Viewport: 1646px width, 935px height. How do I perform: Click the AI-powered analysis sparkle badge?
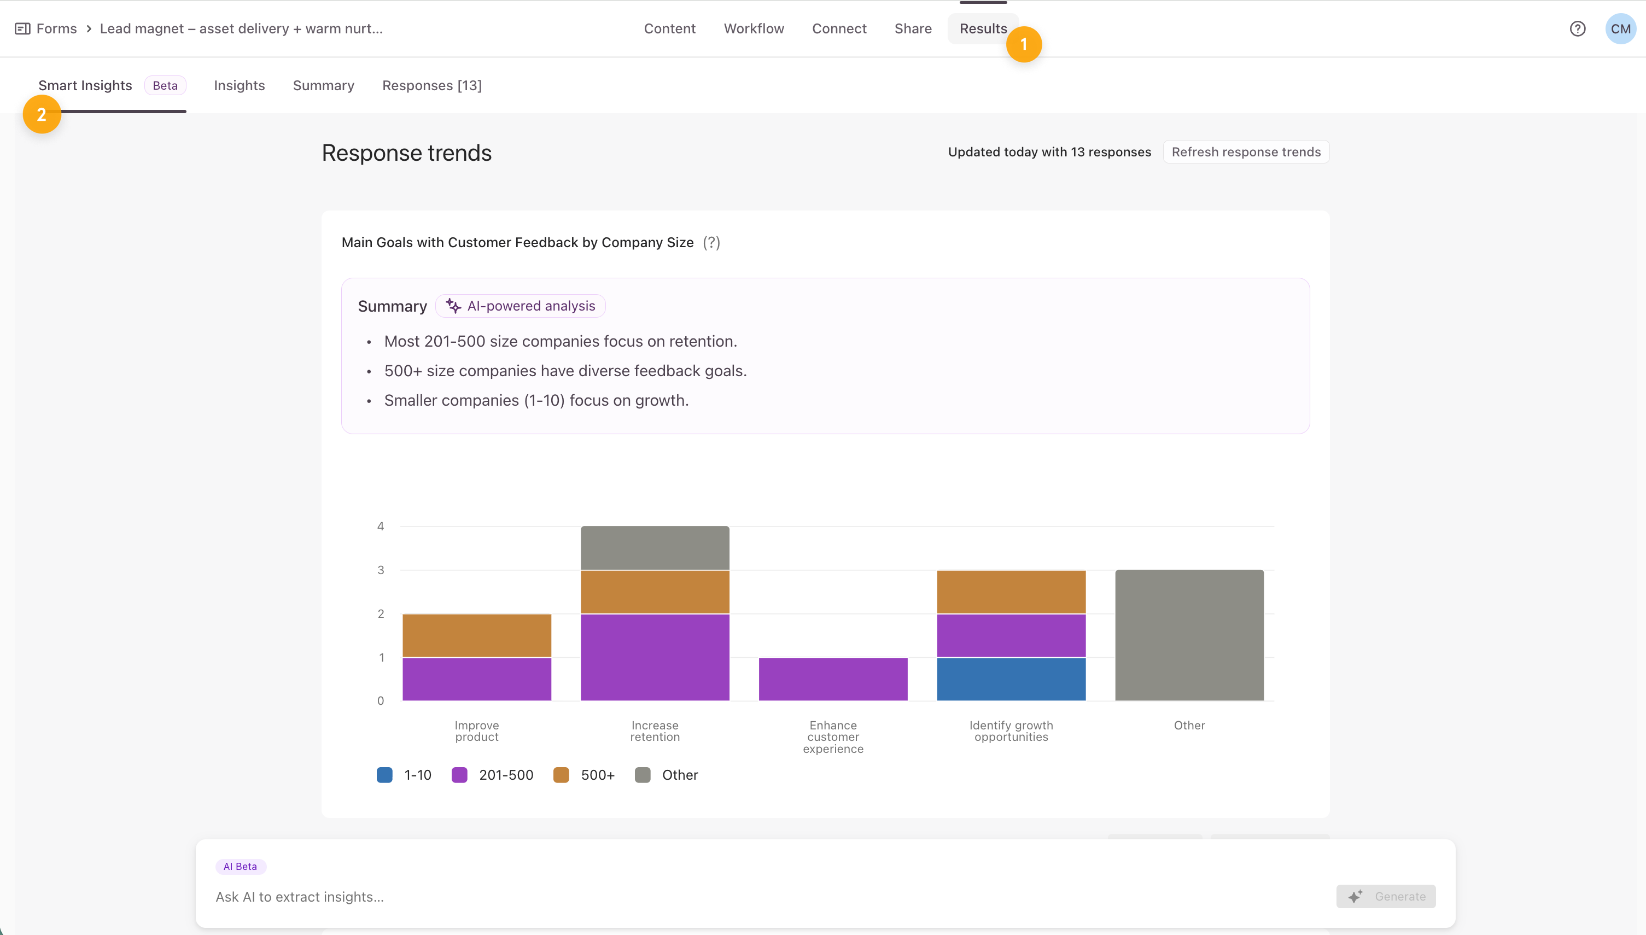[520, 306]
